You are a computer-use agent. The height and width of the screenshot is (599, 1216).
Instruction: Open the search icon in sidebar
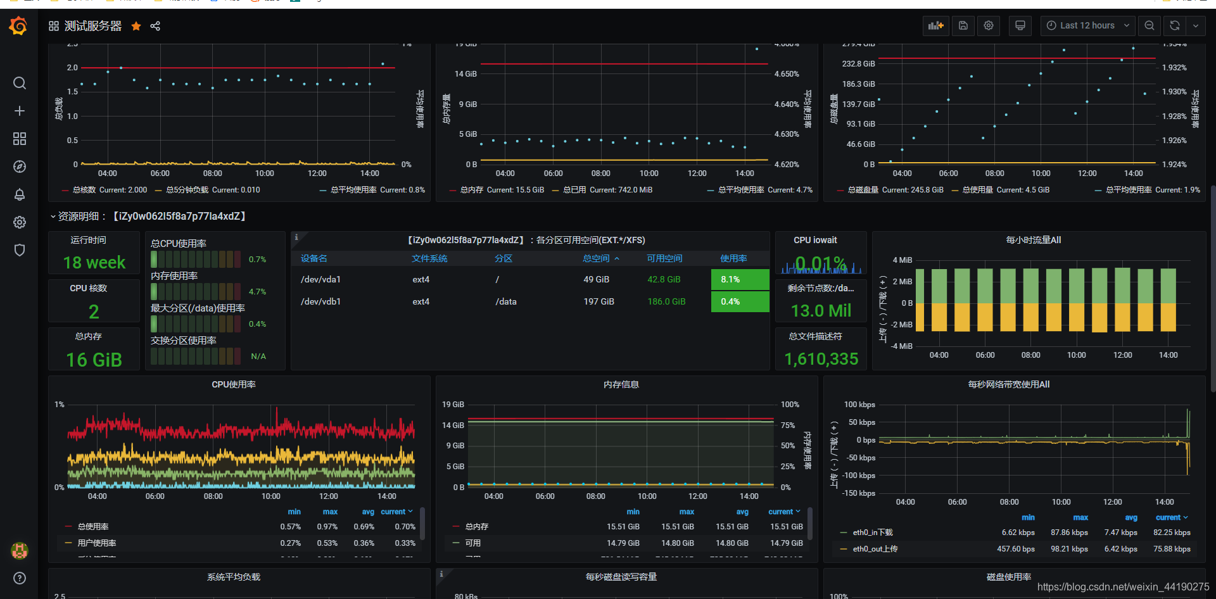(x=20, y=83)
